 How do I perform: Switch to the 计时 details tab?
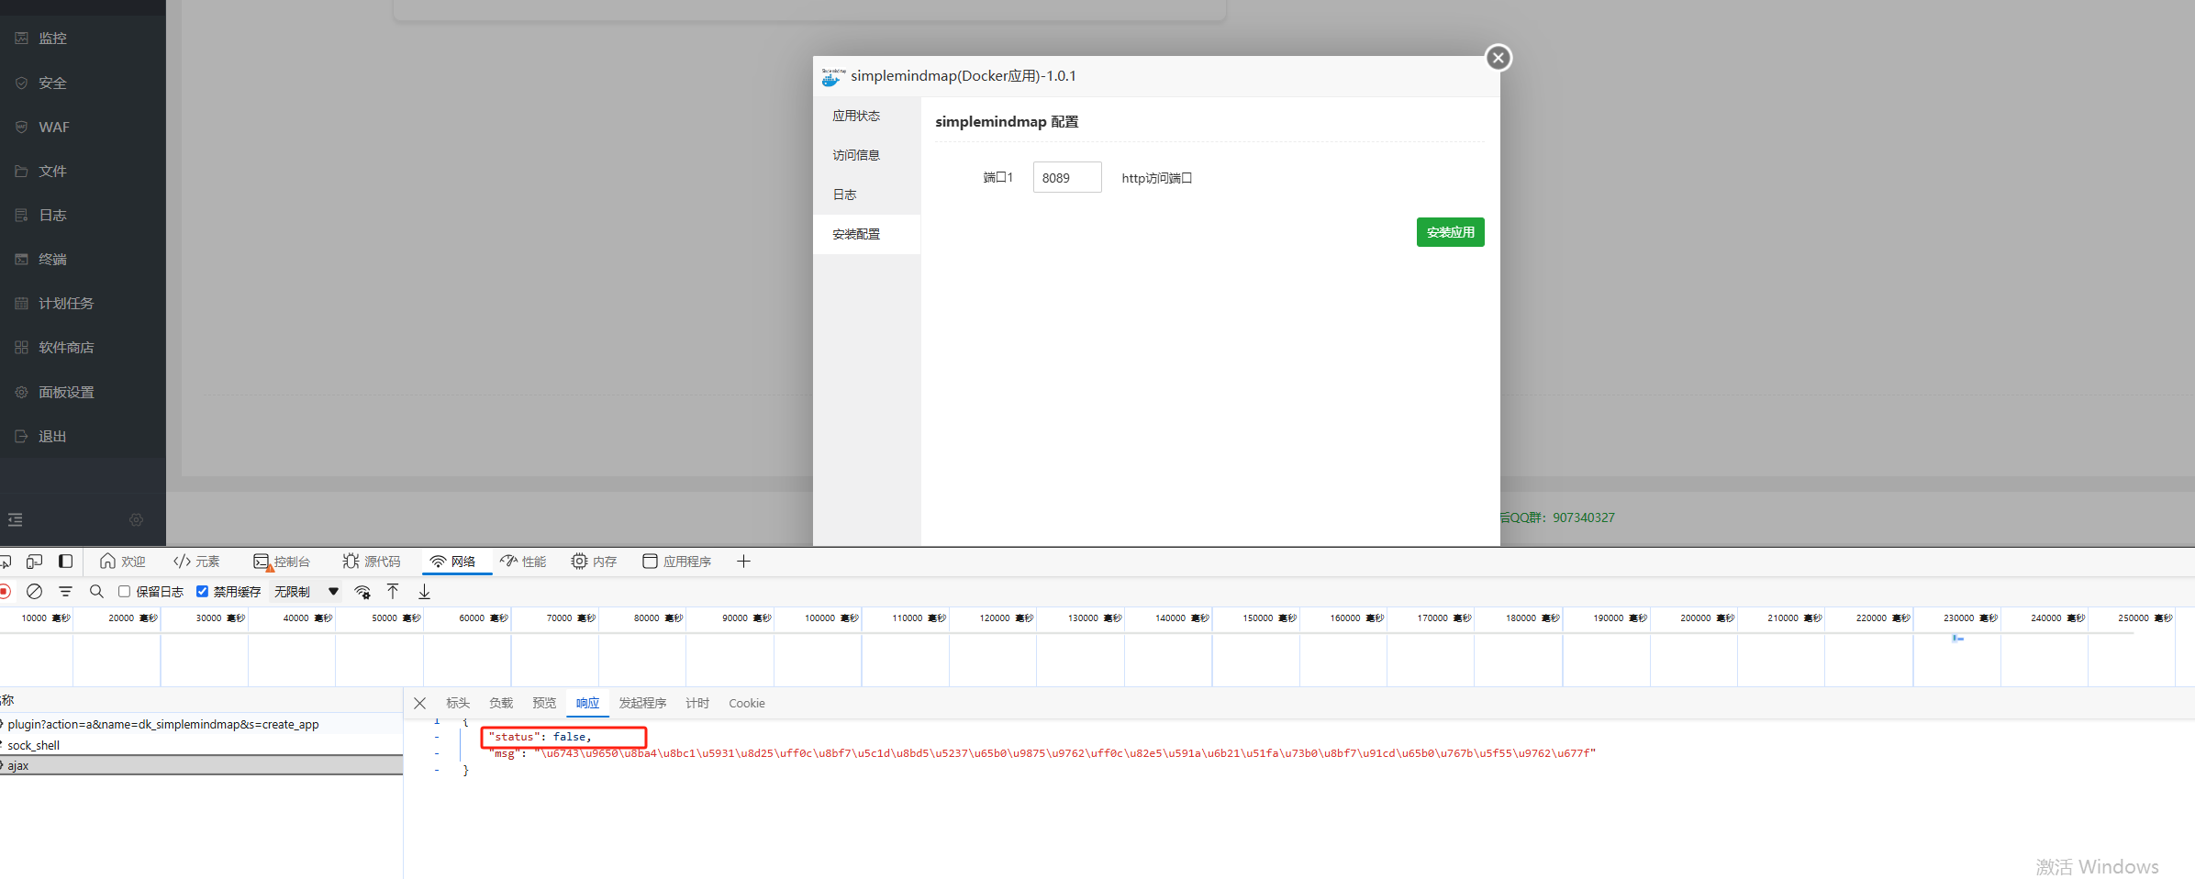[697, 703]
